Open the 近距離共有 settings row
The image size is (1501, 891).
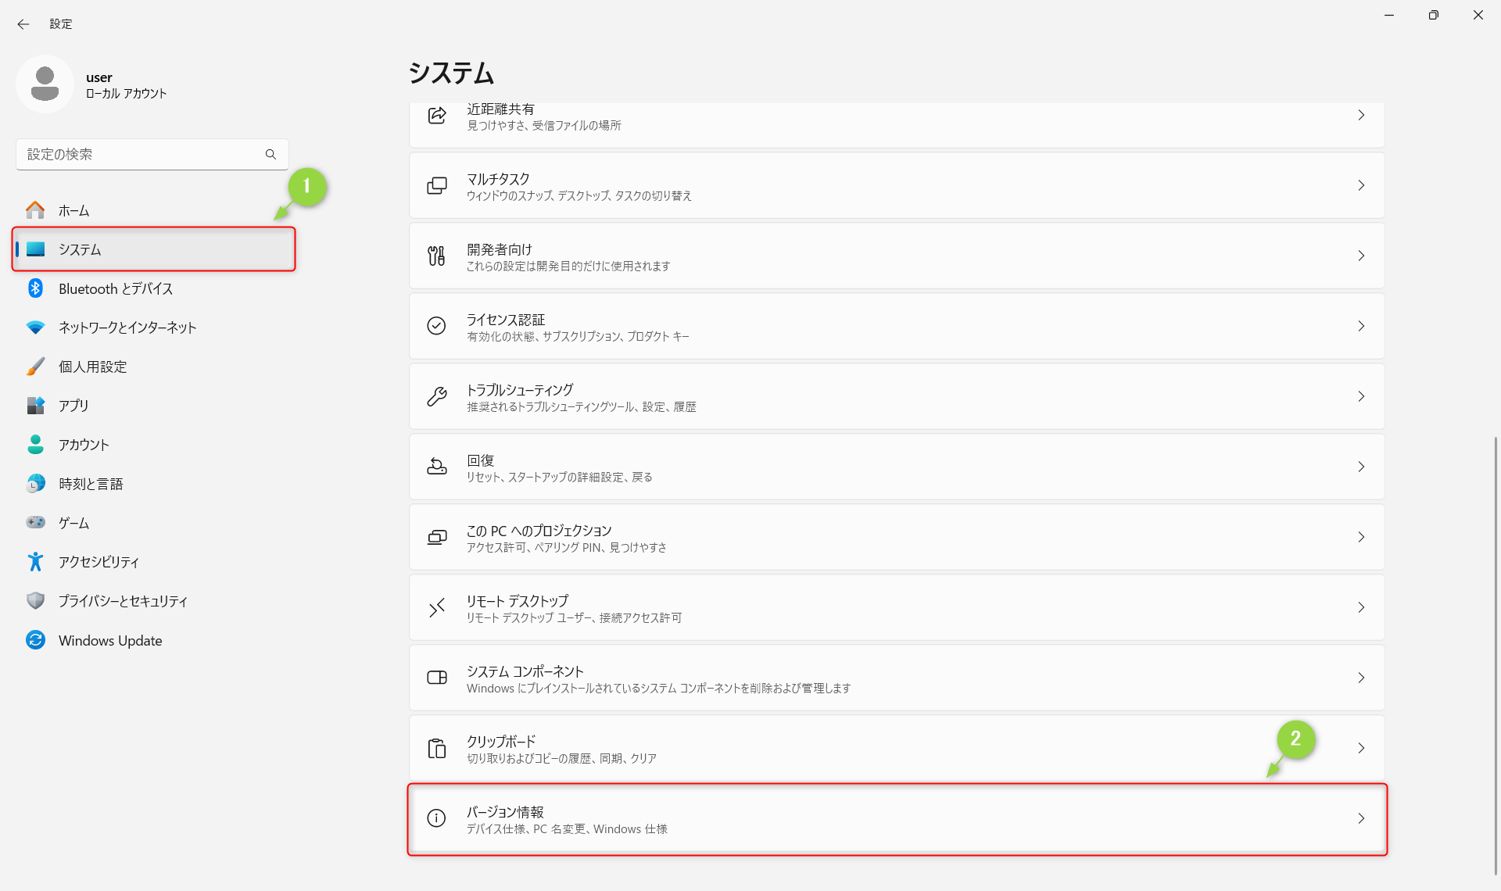(x=896, y=117)
